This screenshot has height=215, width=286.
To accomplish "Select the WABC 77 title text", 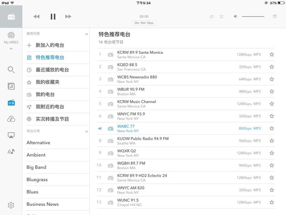I will click(126, 126).
